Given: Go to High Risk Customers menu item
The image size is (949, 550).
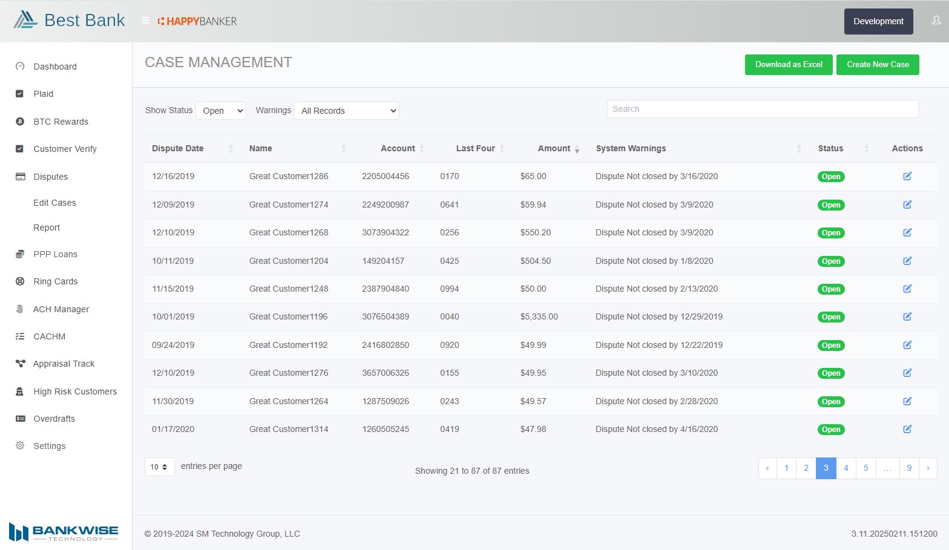Looking at the screenshot, I should [x=75, y=391].
